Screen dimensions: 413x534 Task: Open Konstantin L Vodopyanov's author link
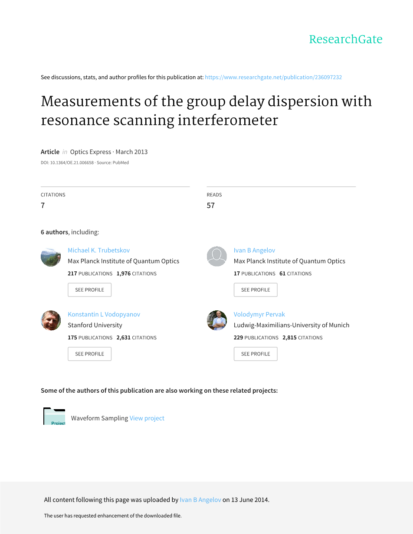tap(104, 314)
